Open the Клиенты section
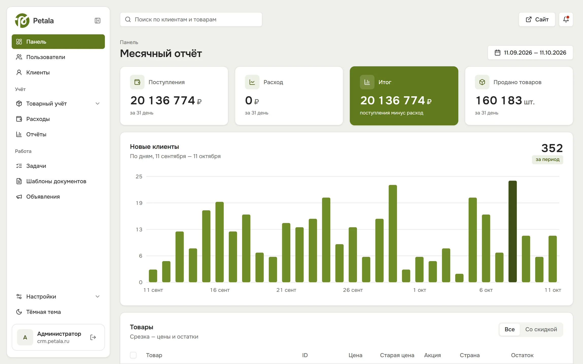 58,72
